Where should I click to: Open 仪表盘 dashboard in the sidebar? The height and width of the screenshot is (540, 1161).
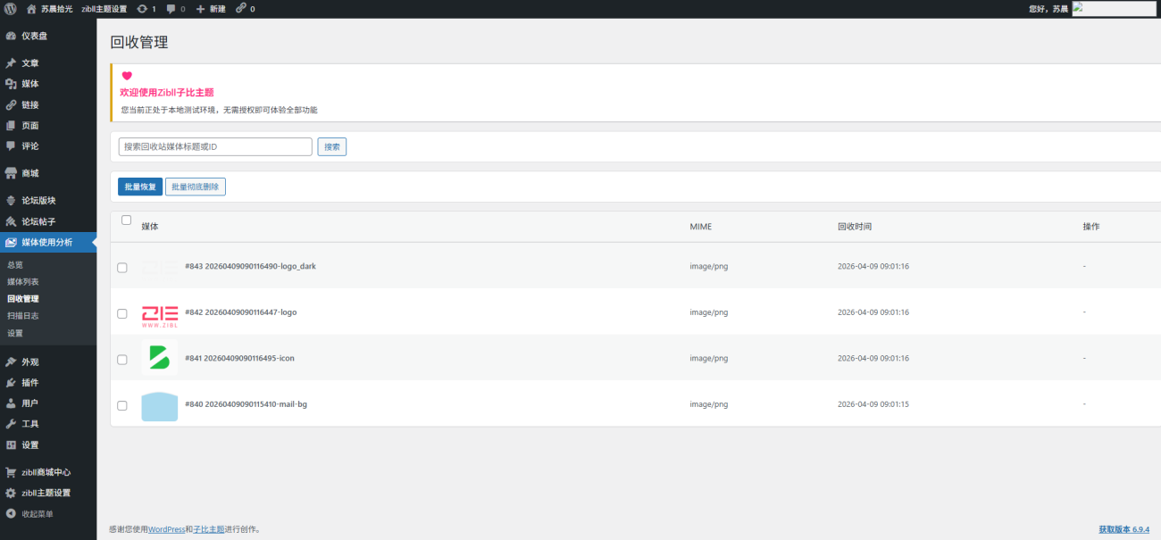pos(34,36)
